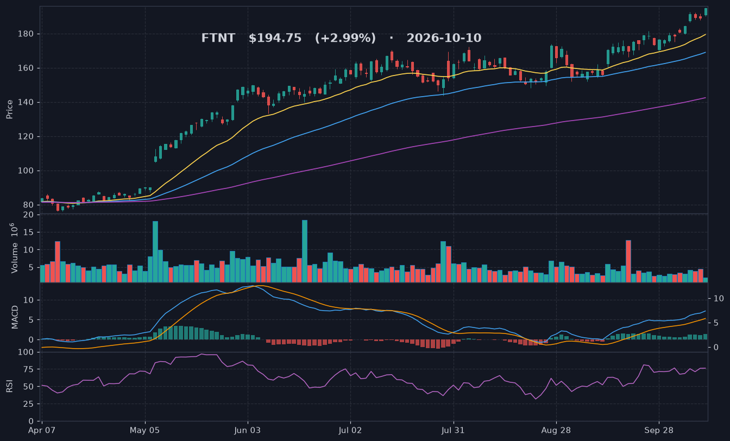Screen dimensions: 730x441
Task: Select the 50 tick on the RSI axis
Action: [29, 387]
